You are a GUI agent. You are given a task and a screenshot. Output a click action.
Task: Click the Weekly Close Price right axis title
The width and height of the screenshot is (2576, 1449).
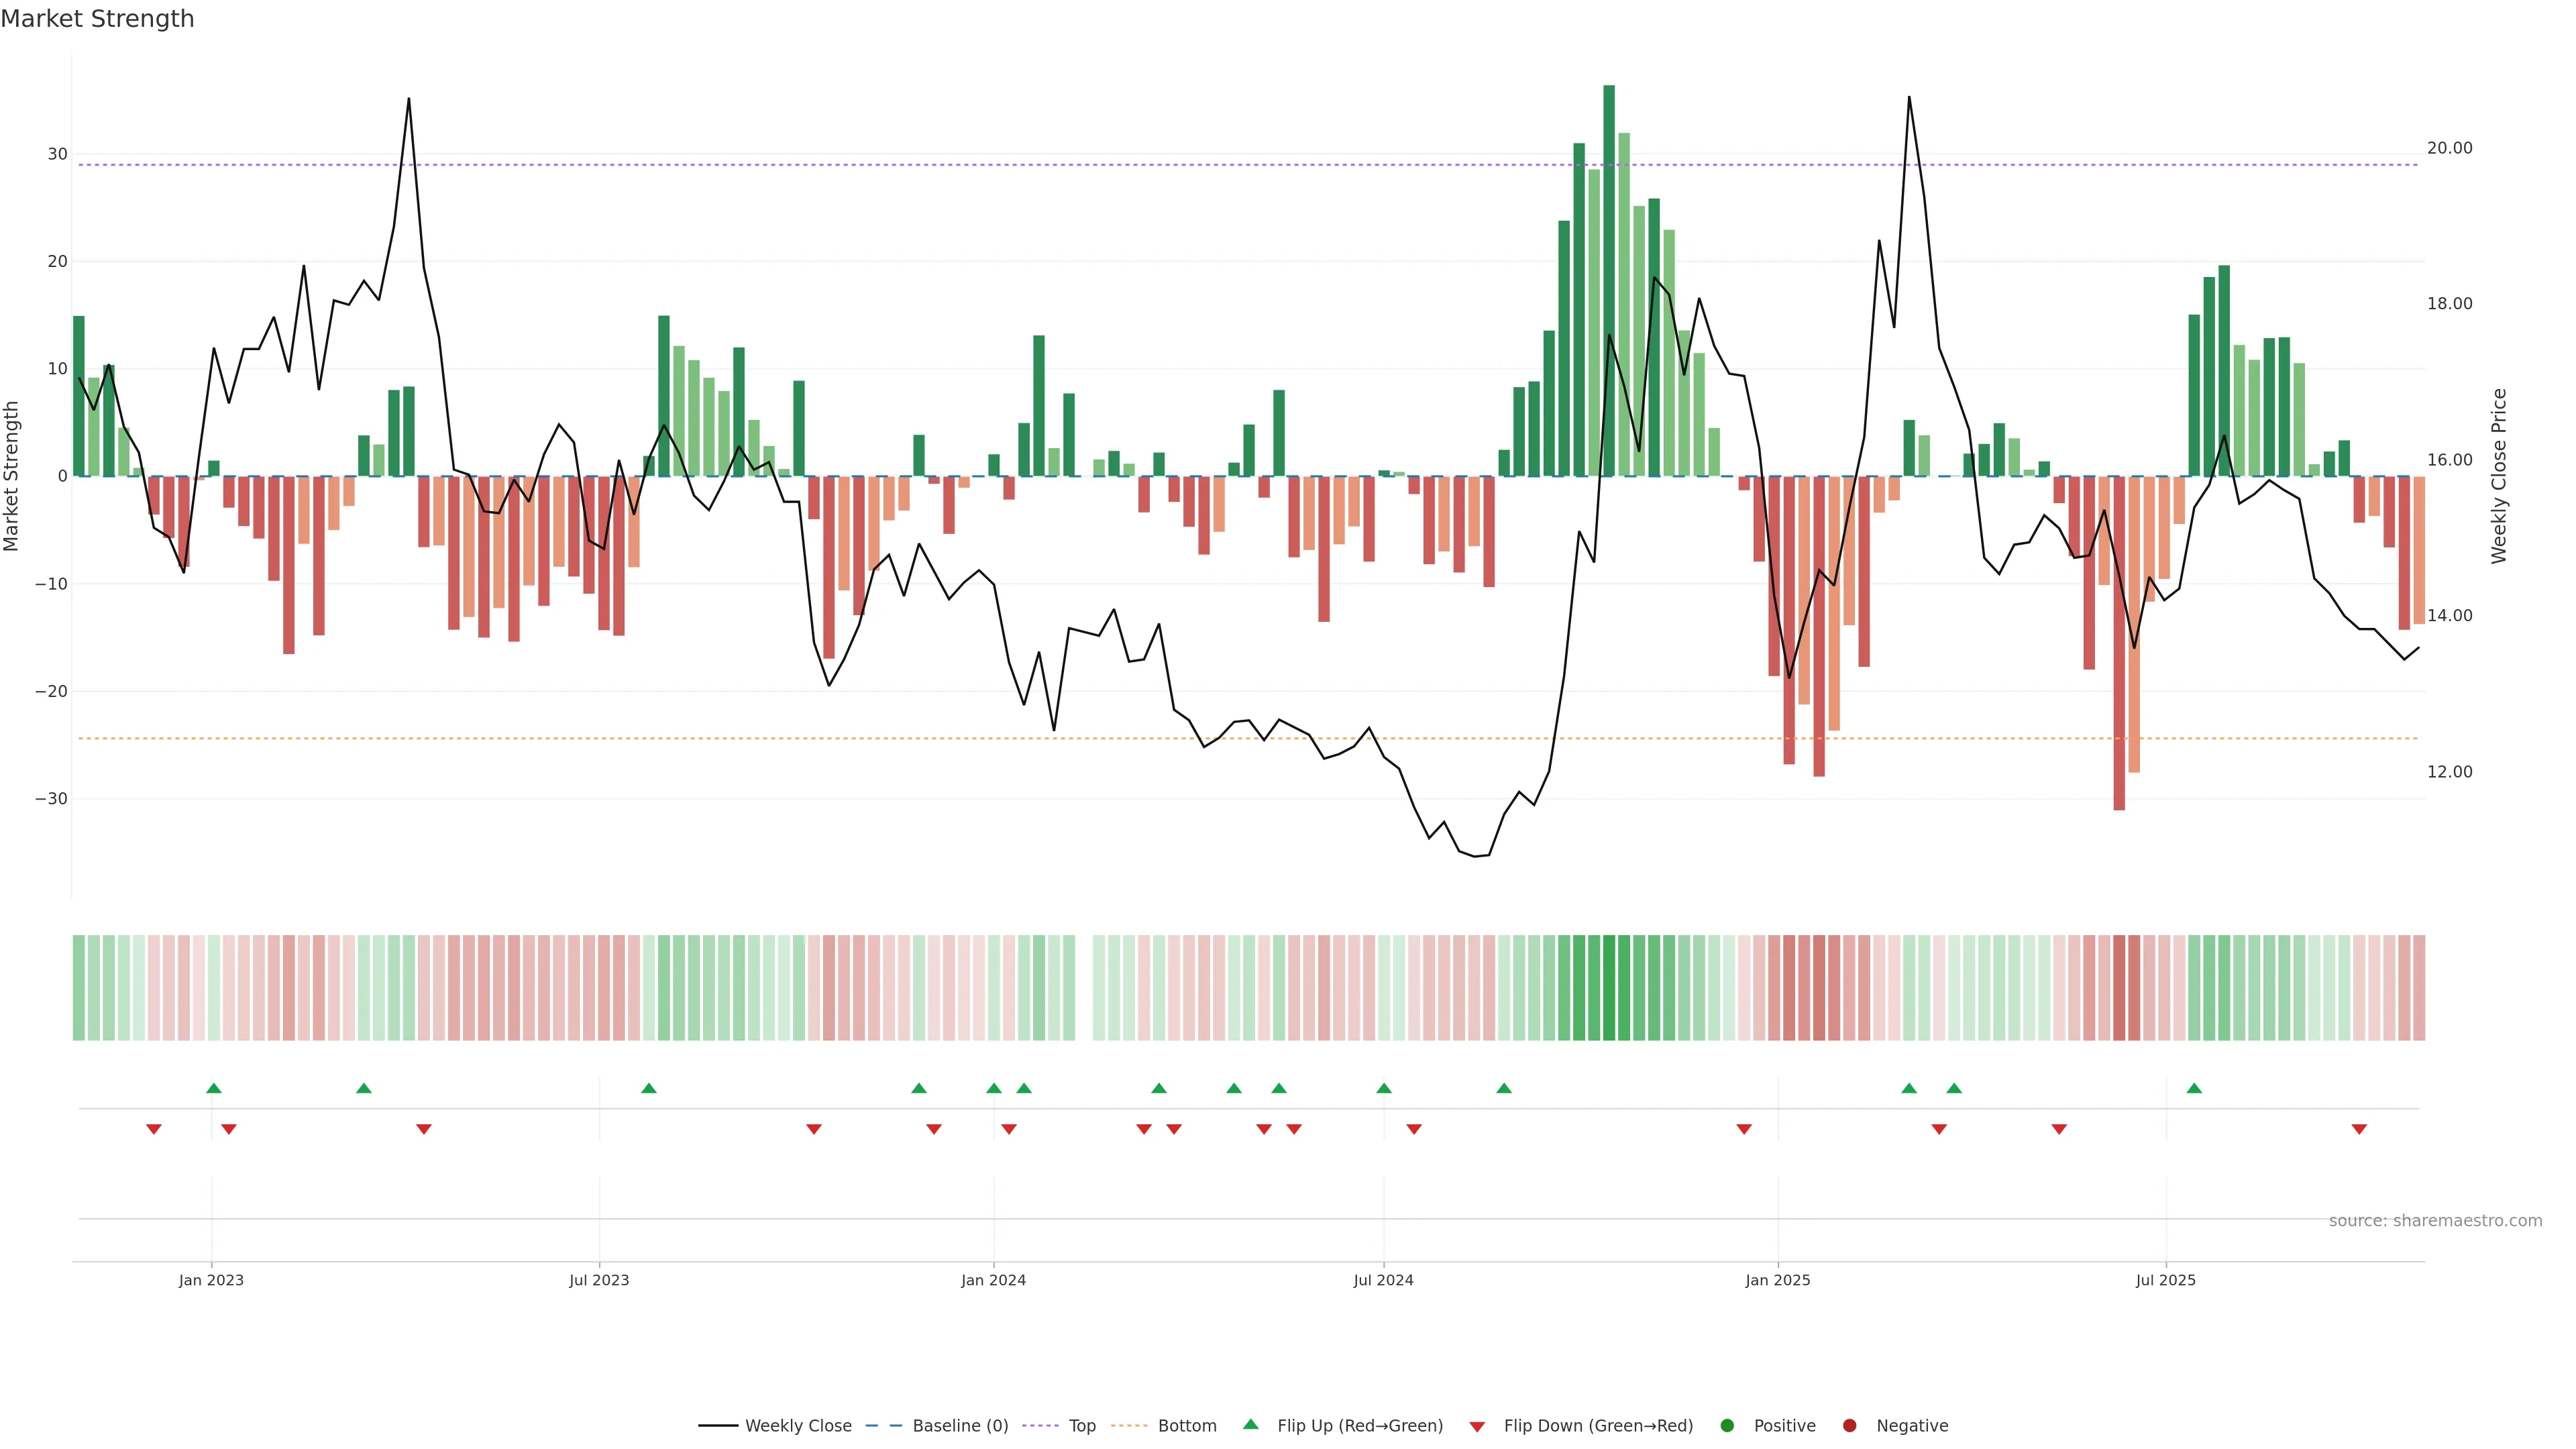point(2499,476)
